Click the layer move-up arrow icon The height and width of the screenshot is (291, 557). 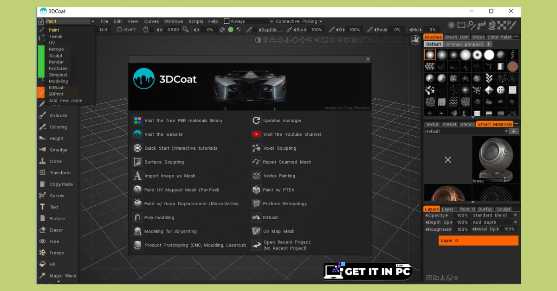pos(456,278)
